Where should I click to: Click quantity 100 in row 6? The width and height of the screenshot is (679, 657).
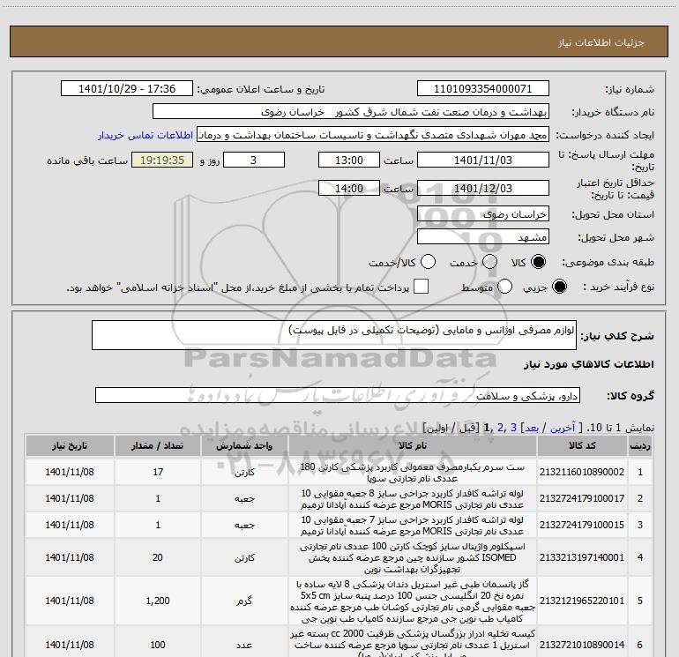coord(158,645)
